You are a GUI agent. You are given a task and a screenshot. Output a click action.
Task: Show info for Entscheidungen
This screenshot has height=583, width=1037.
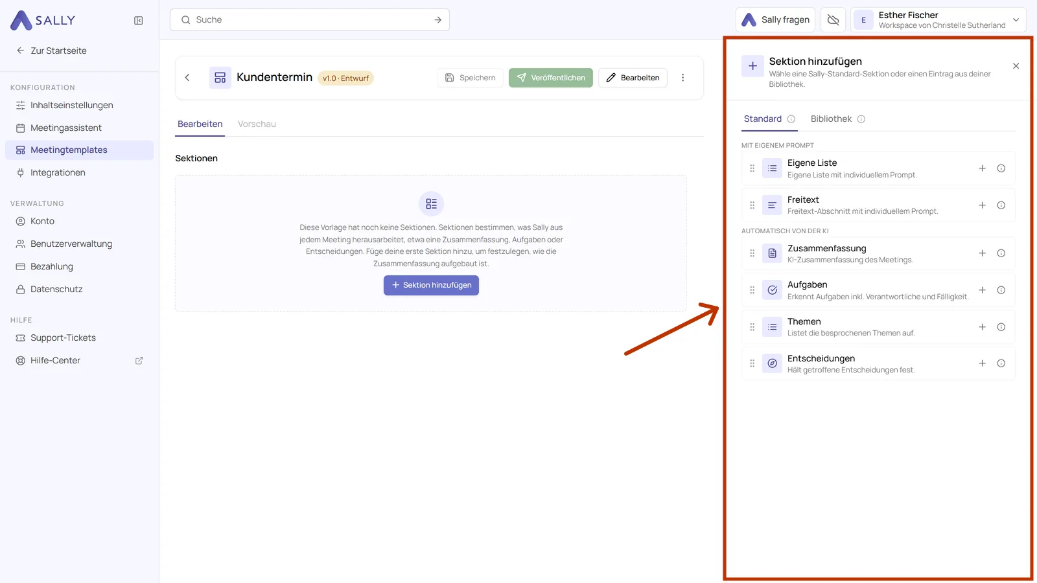[1001, 363]
